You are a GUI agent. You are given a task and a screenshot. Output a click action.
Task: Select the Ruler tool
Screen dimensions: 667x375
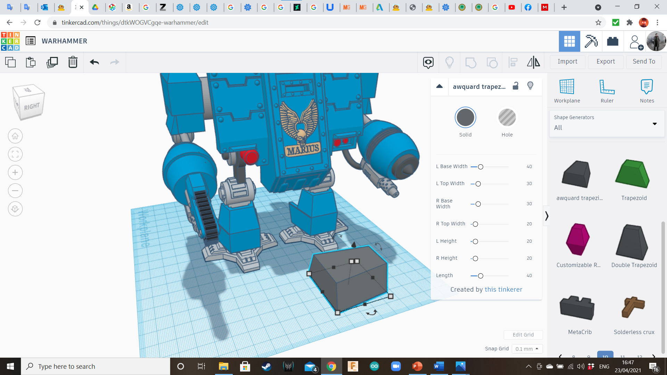607,91
